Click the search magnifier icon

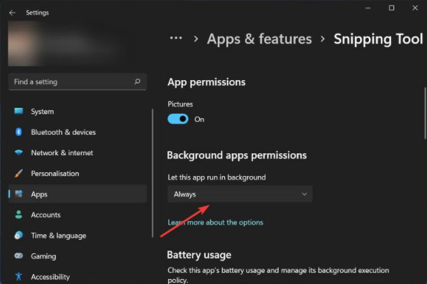(x=138, y=81)
